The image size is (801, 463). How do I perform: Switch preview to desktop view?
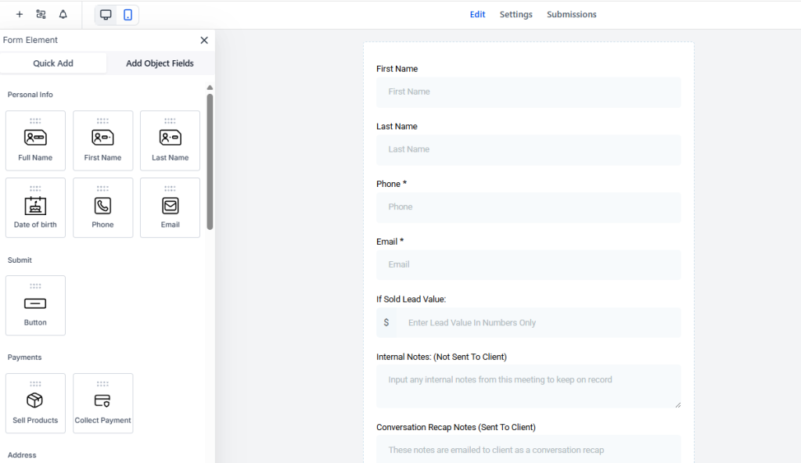[106, 14]
